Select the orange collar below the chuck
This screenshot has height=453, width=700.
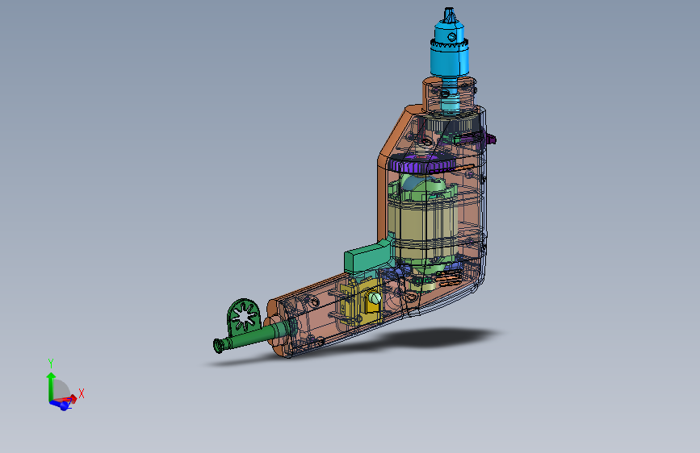tap(449, 94)
